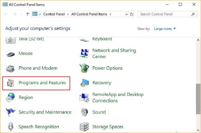Open the Recovery icon

[x=84, y=83]
